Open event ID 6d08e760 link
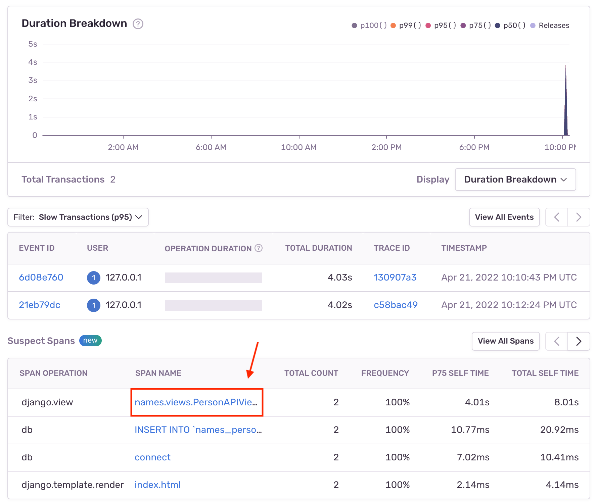597x502 pixels. 41,278
